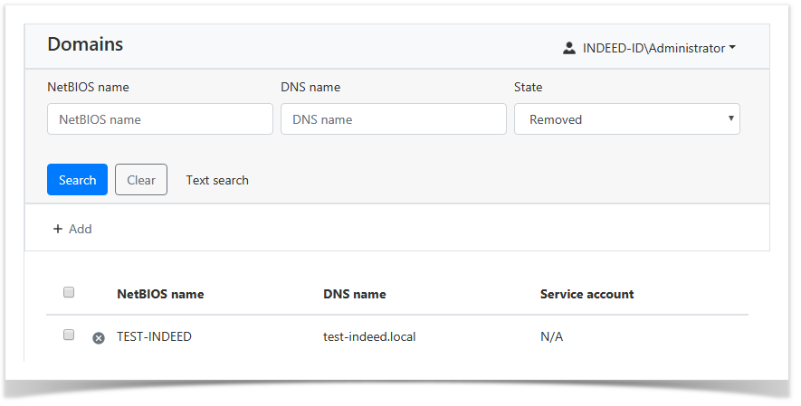This screenshot has height=406, width=801.
Task: Click the N/A service account value
Action: pyautogui.click(x=551, y=336)
